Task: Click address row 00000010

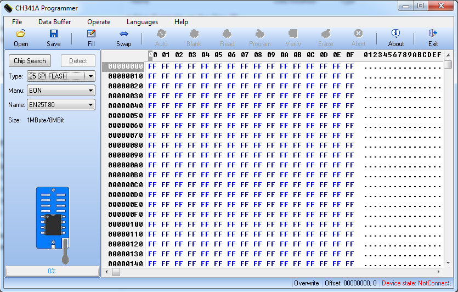Action: (125, 76)
